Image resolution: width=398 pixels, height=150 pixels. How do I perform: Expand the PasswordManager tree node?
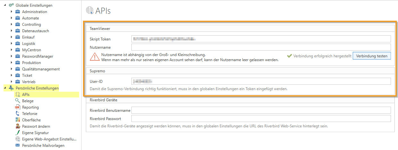(11, 56)
